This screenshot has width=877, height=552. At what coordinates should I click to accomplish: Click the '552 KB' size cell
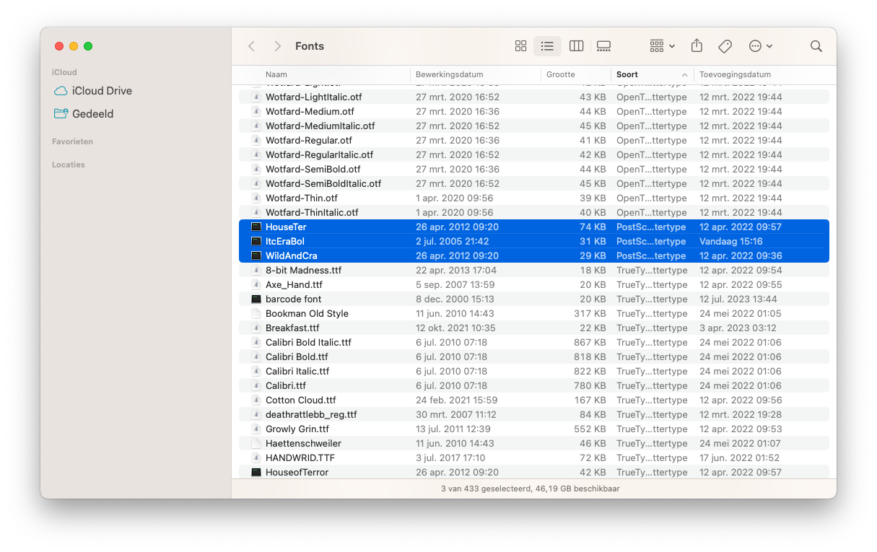589,429
